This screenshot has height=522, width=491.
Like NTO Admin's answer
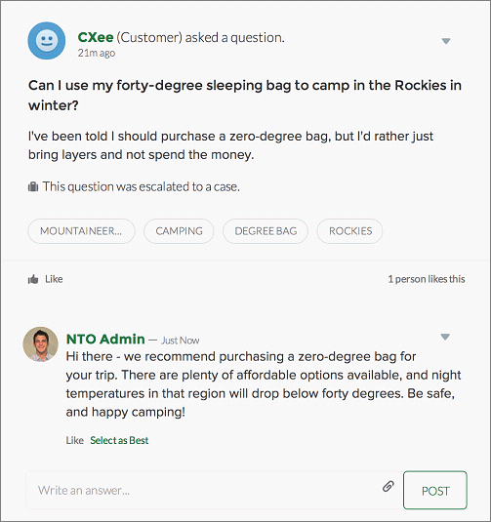[74, 440]
